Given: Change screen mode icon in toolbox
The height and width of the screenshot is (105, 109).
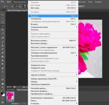Looking at the screenshot, I should tap(3, 102).
